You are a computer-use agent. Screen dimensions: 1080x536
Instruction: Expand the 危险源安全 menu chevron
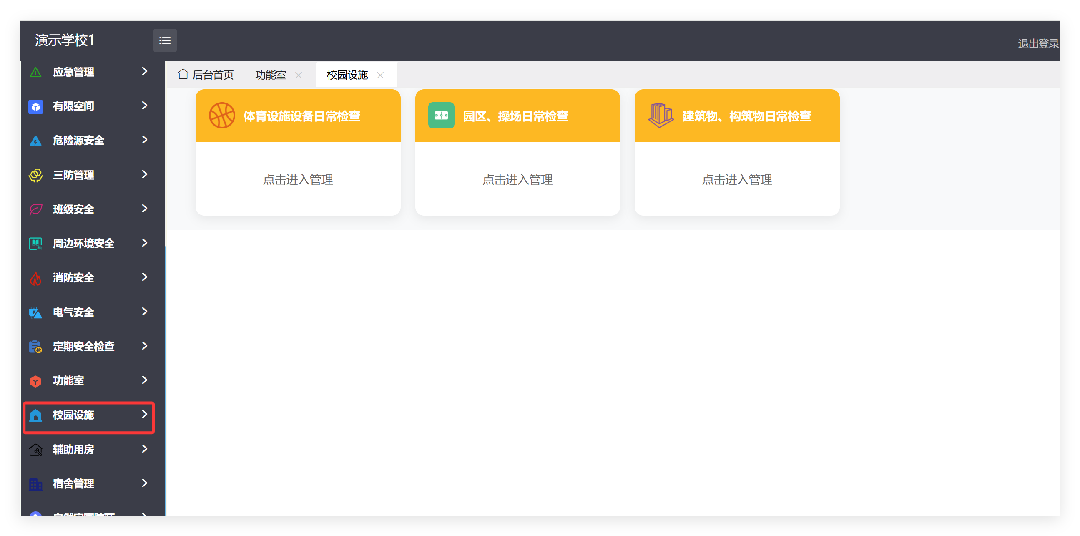tap(145, 141)
